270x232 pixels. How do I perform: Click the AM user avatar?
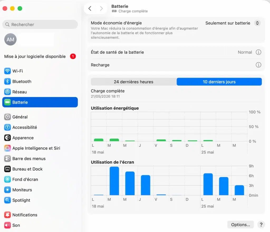10,40
